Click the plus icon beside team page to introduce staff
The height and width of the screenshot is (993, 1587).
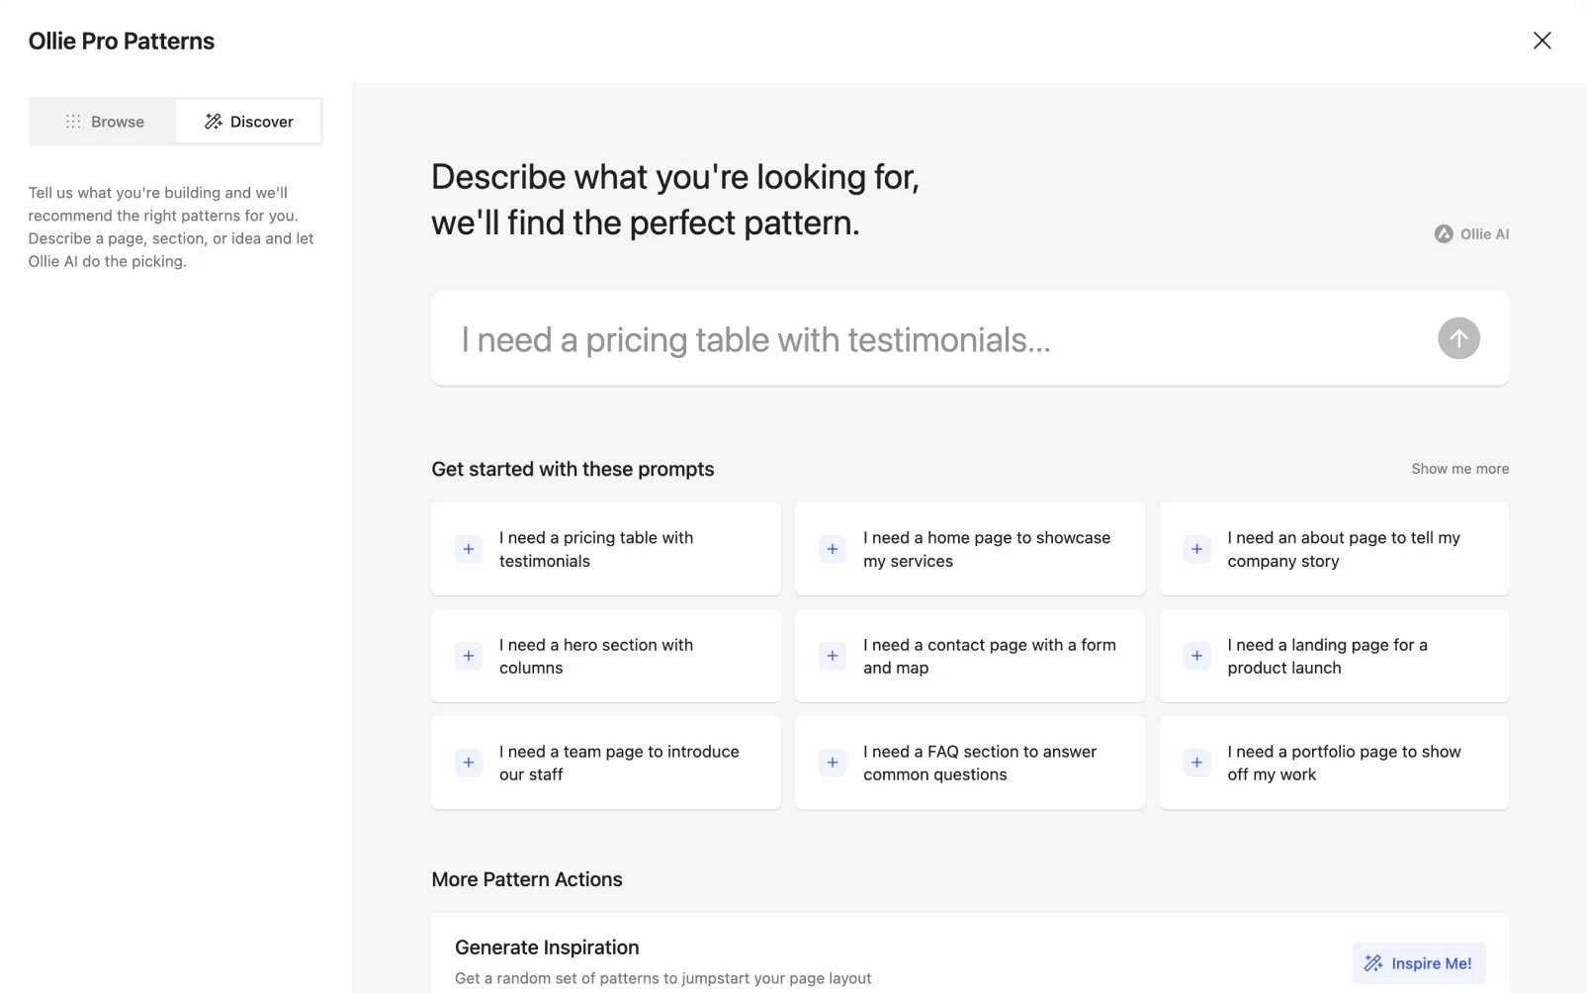469,763
